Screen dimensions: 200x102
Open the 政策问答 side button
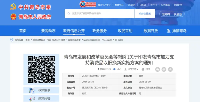[41, 98]
